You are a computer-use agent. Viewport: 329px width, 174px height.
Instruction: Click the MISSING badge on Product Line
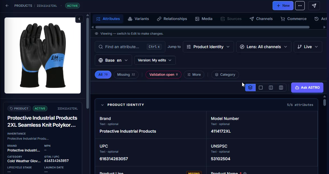(x=194, y=173)
